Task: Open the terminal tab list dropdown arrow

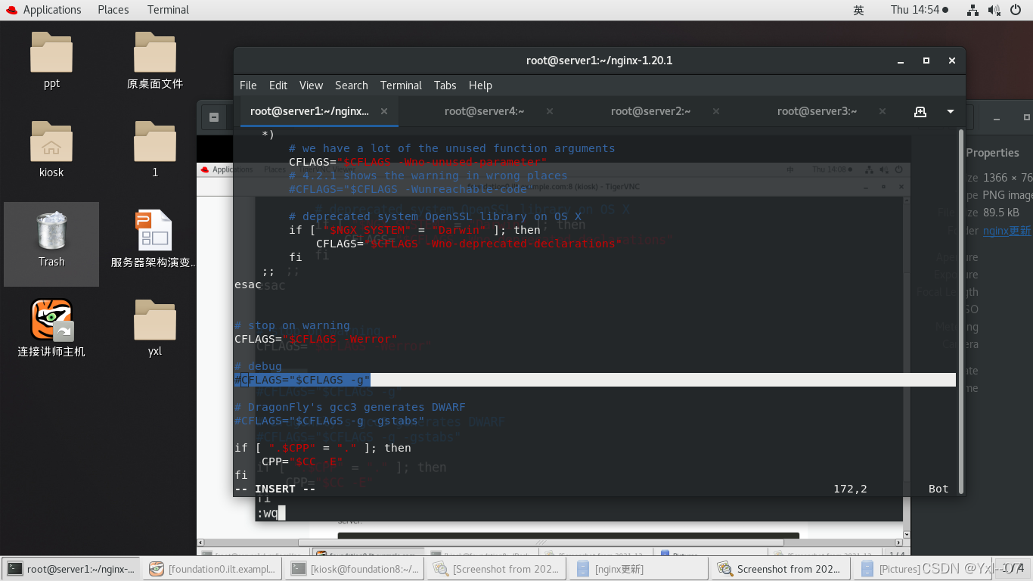Action: coord(951,111)
